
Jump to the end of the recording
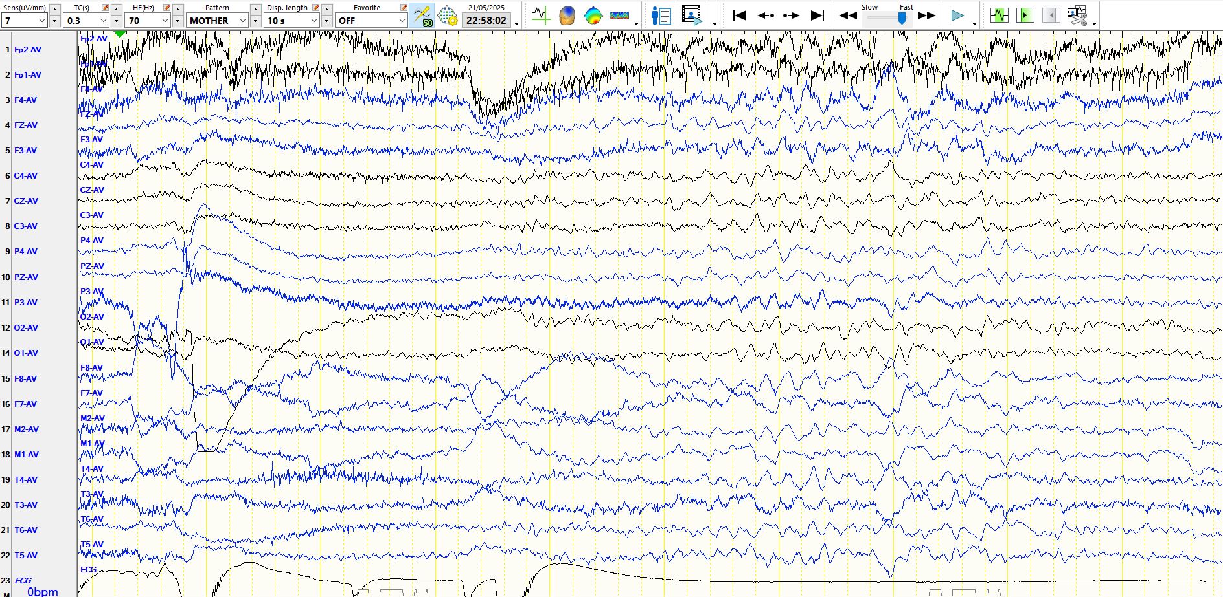(817, 16)
